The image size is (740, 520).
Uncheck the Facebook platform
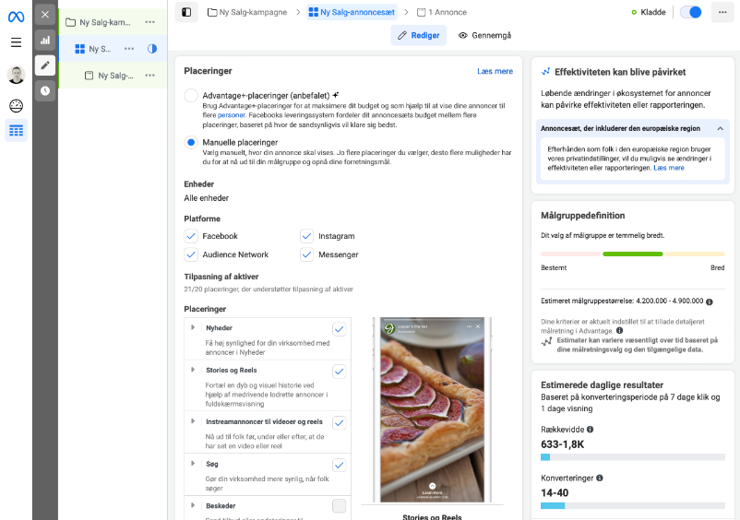191,236
